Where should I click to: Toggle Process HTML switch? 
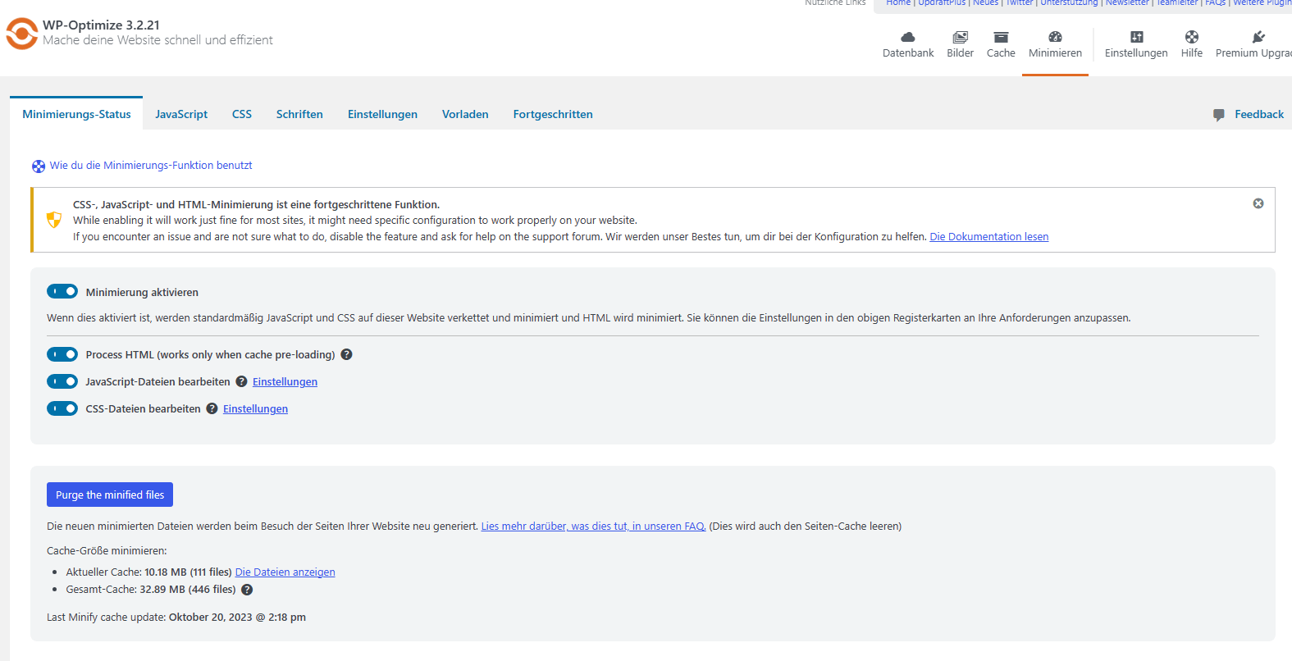click(x=62, y=354)
